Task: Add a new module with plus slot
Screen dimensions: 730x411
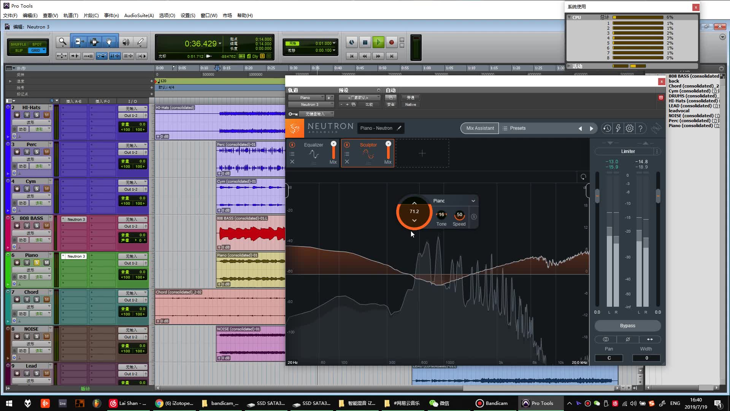Action: pos(422,153)
